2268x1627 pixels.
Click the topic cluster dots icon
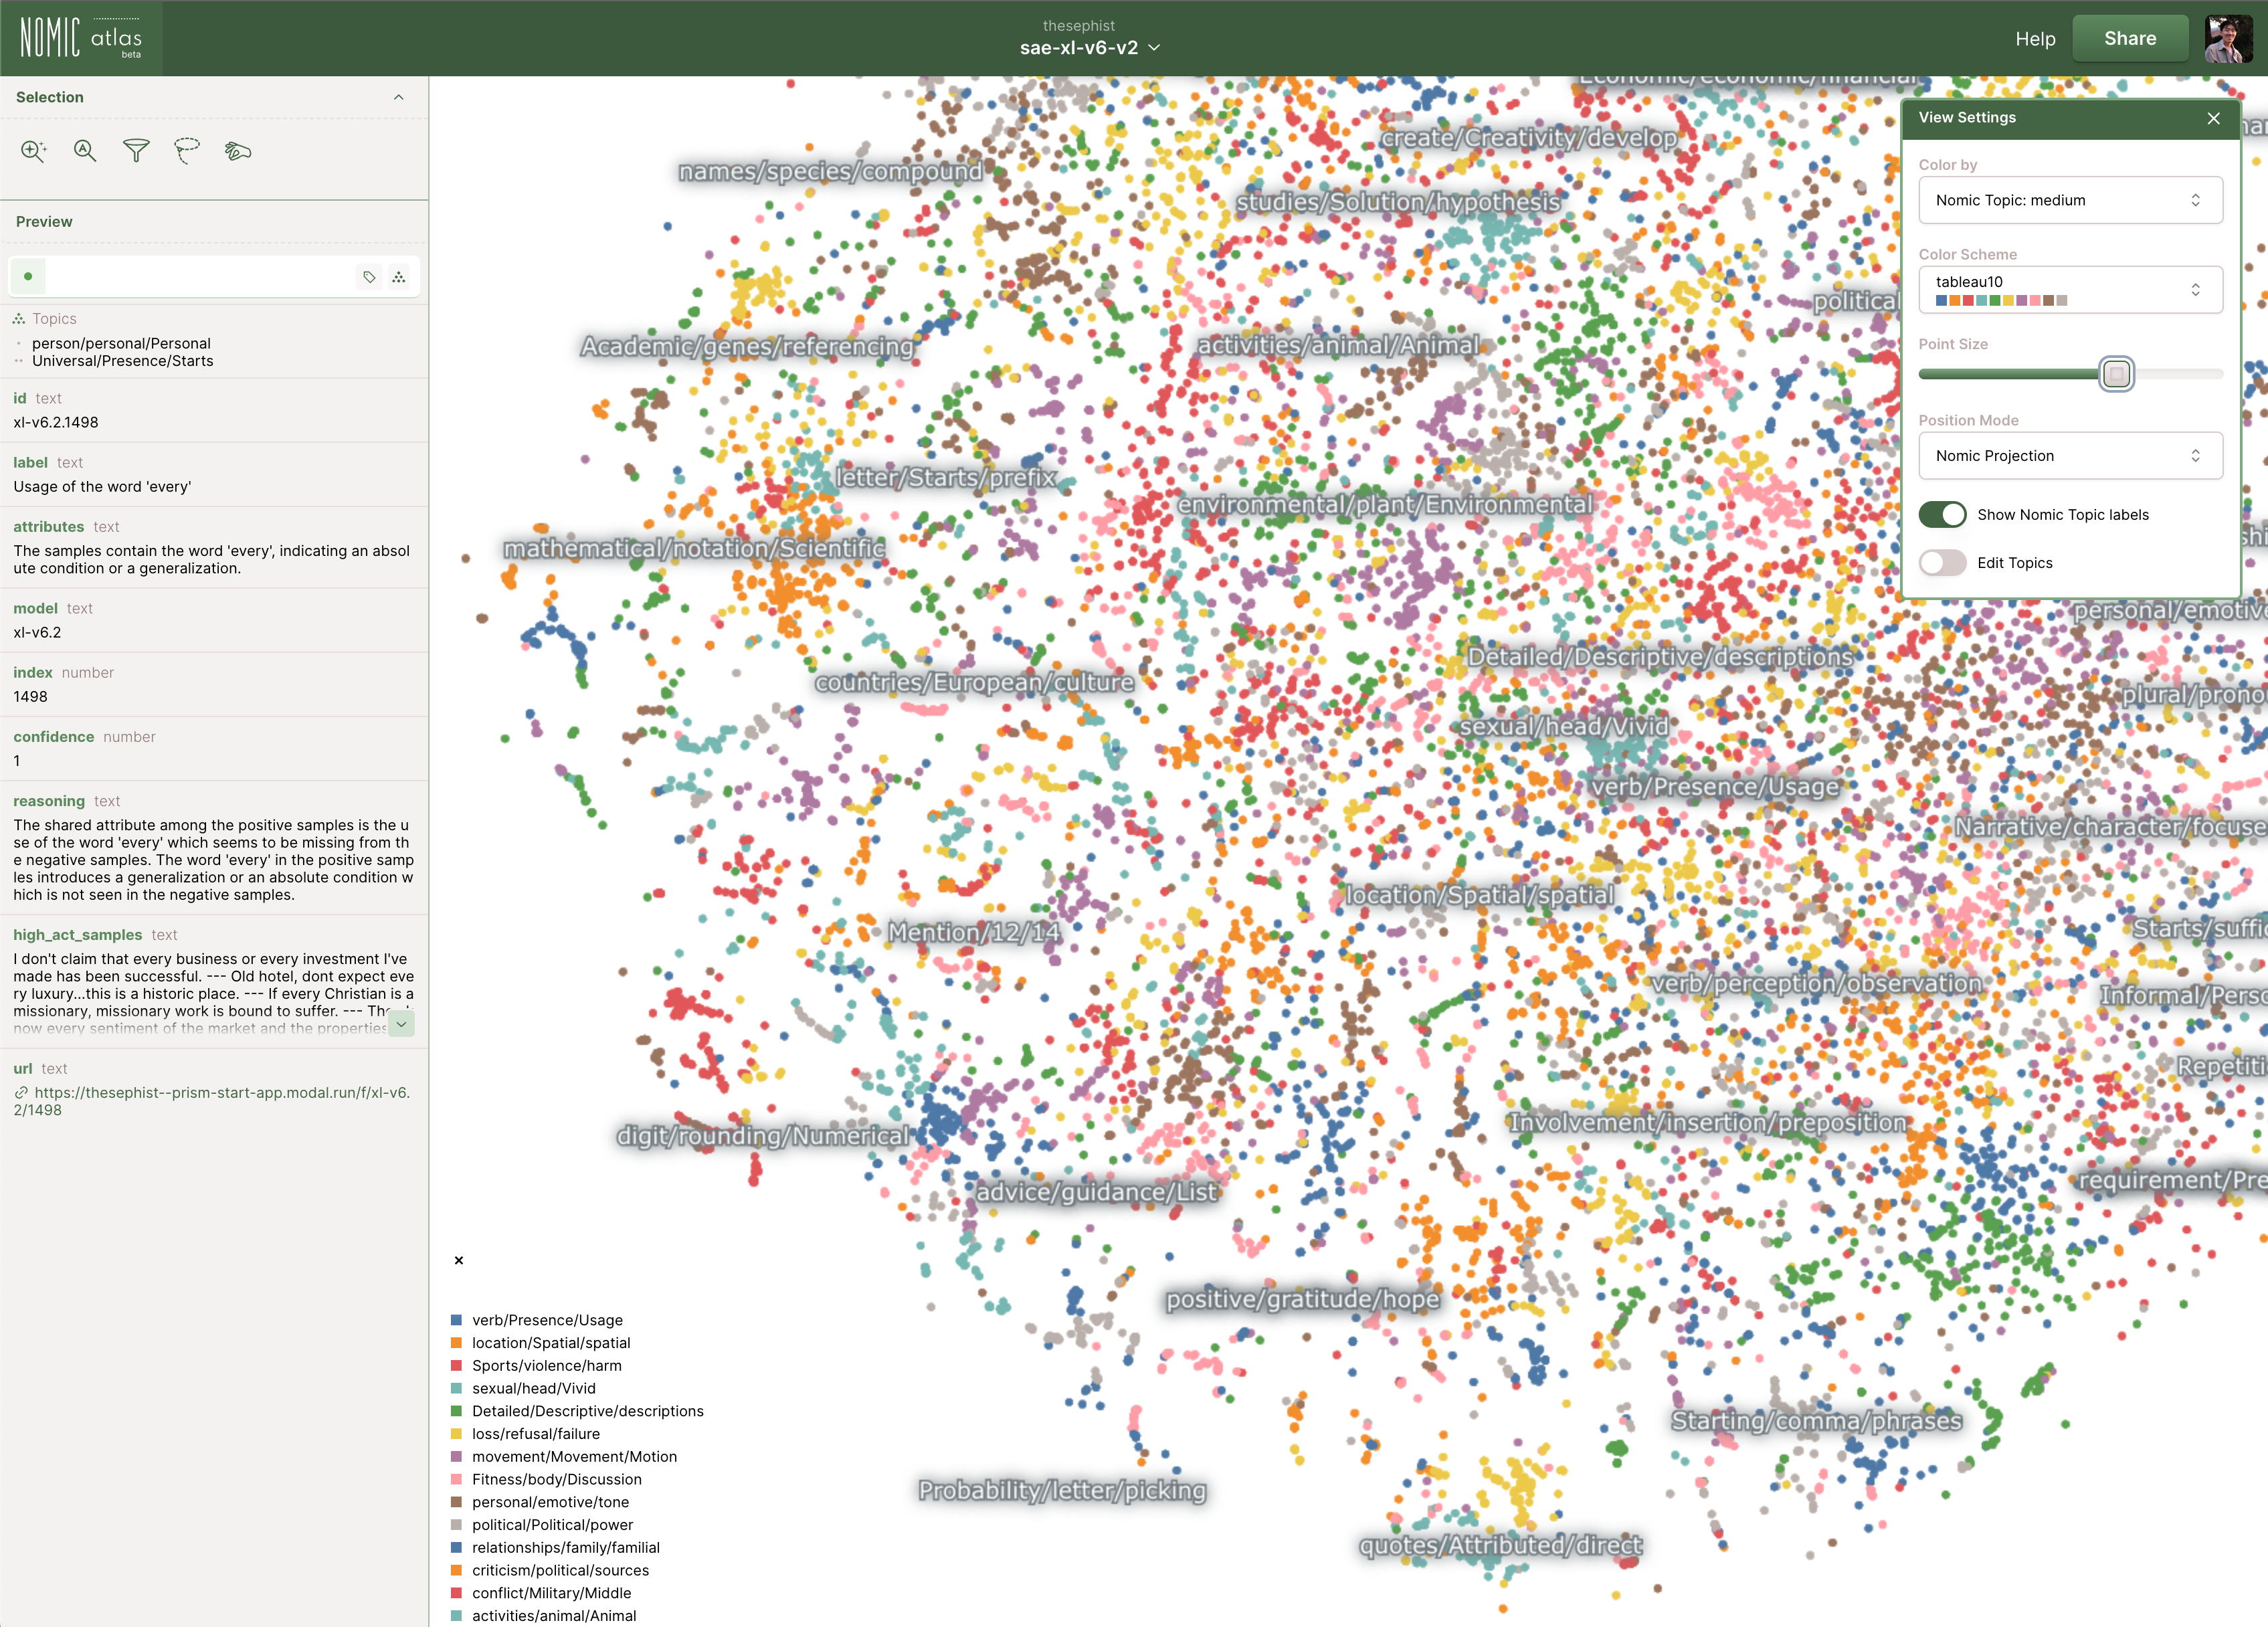(399, 277)
